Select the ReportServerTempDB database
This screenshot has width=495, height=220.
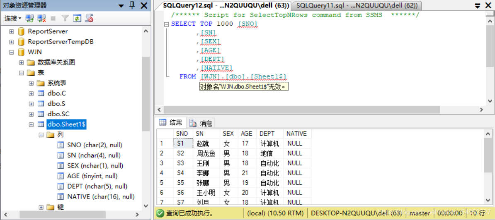click(61, 42)
